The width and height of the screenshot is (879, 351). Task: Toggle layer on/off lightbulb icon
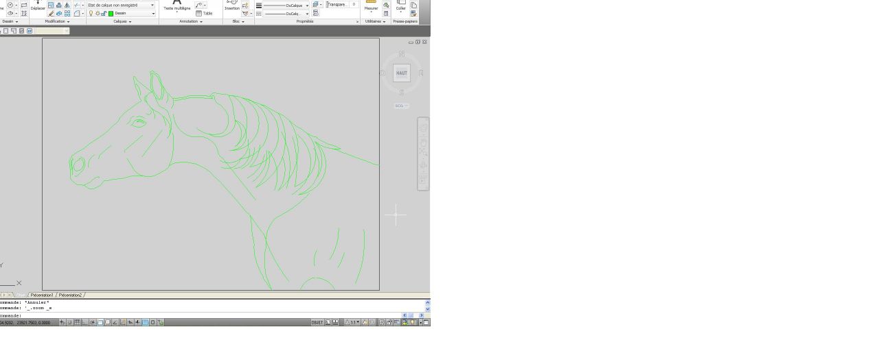tap(91, 13)
